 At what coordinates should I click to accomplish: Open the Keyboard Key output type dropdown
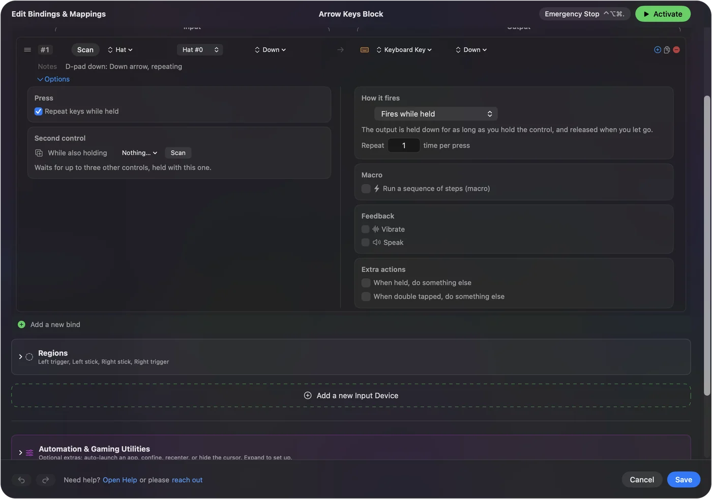click(x=404, y=50)
